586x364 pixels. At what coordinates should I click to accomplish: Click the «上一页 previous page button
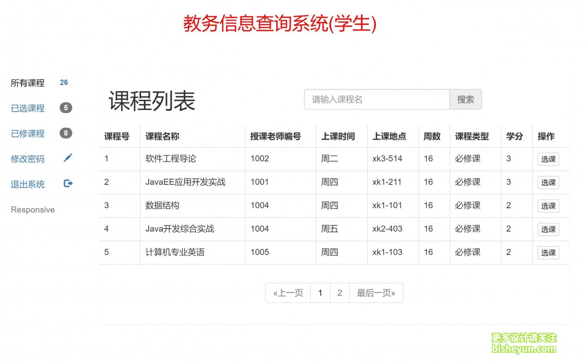pos(288,293)
